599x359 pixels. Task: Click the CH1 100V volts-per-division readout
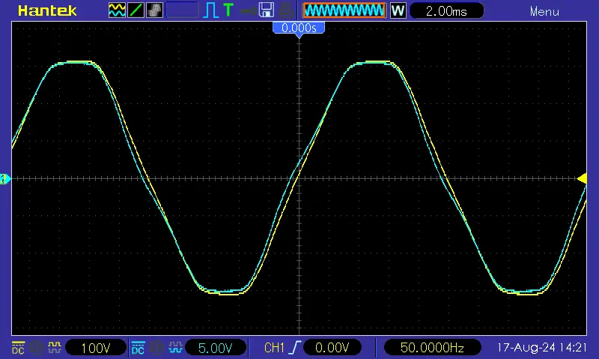96,348
